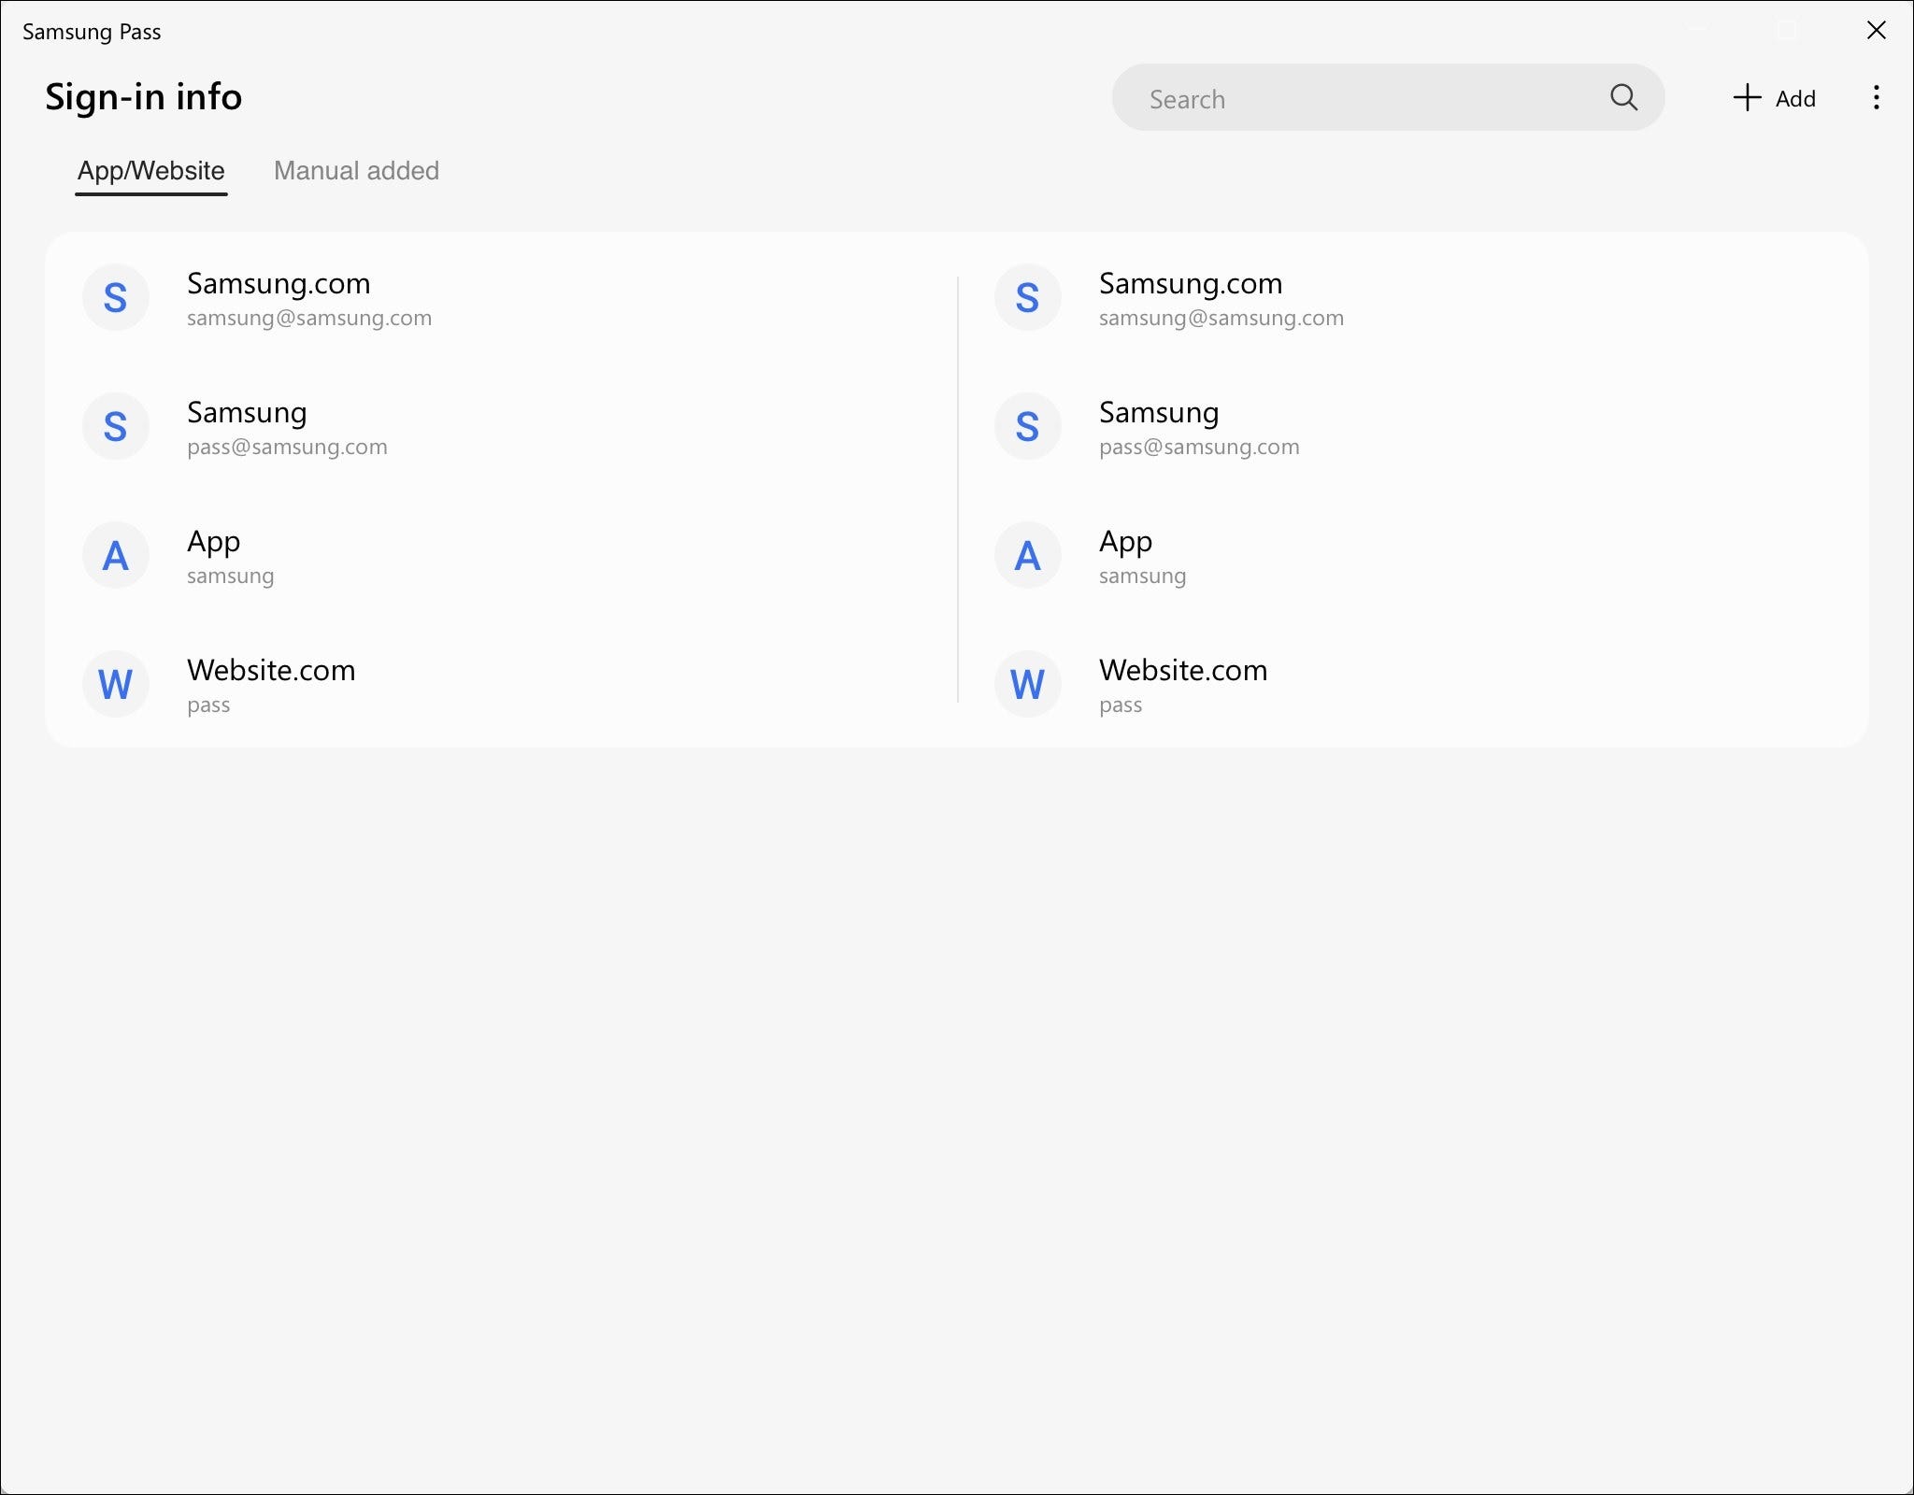Viewport: 1914px width, 1495px height.
Task: Click the search magnifier icon
Action: point(1623,97)
